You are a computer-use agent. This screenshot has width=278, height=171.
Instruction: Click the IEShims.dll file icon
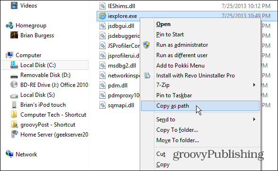coord(102,6)
